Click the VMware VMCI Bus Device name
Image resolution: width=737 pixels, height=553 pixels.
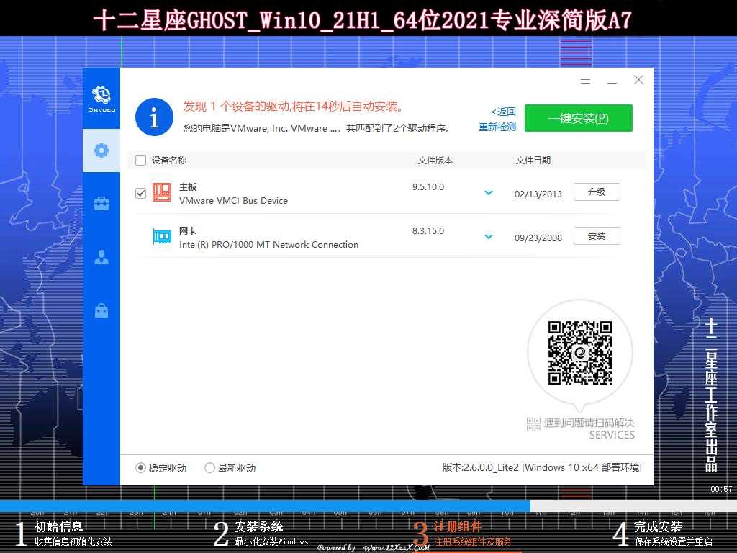point(234,200)
